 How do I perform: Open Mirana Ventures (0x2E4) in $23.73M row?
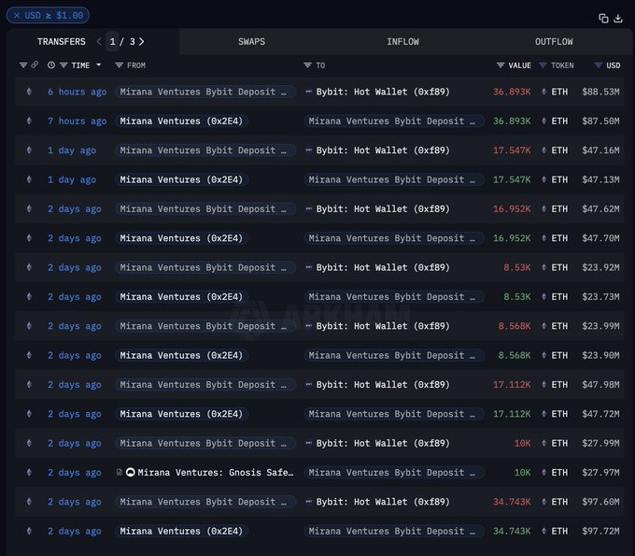pyautogui.click(x=181, y=296)
